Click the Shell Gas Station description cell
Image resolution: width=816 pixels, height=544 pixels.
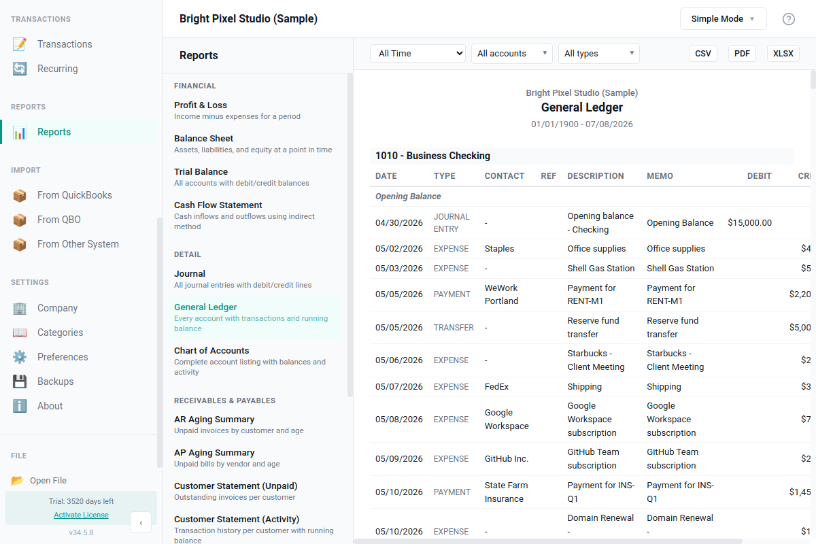601,269
